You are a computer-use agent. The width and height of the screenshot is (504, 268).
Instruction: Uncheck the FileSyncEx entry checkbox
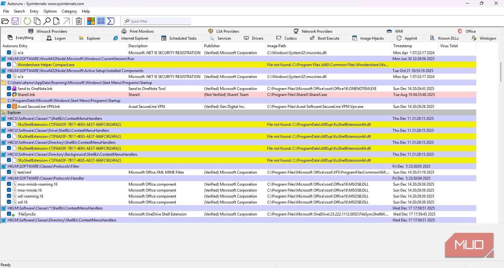[x=9, y=214]
